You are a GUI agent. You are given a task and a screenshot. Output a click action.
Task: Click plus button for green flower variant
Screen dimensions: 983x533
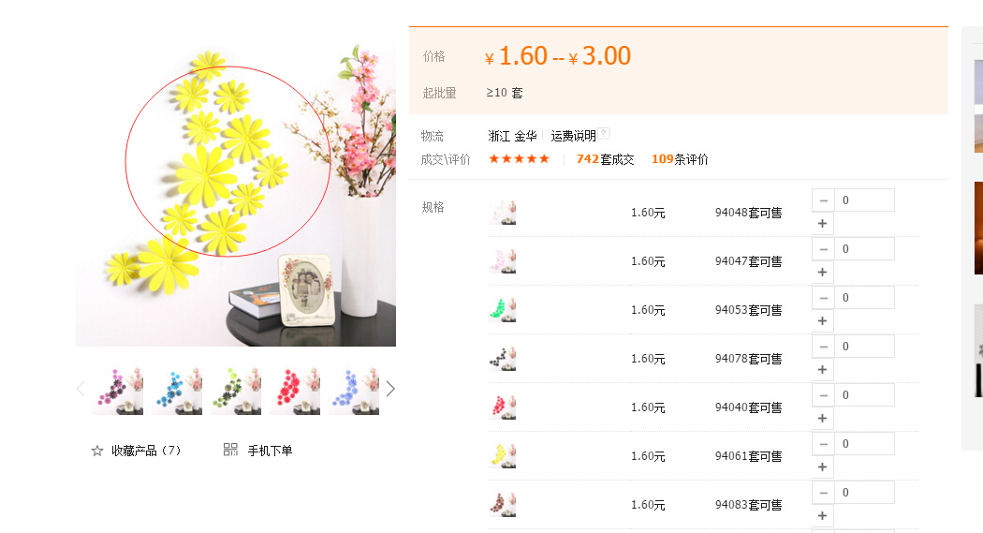coord(823,320)
